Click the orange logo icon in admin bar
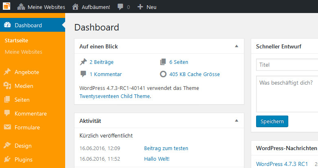The height and width of the screenshot is (168, 318). 6,6
